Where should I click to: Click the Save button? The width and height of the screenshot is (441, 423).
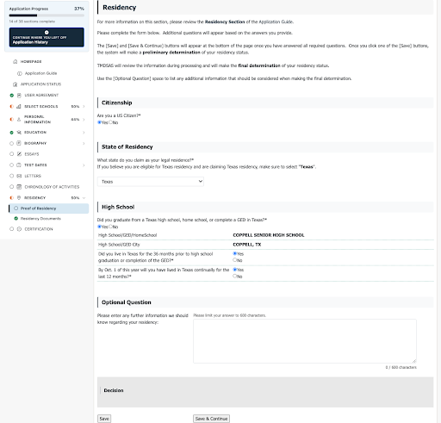point(104,419)
